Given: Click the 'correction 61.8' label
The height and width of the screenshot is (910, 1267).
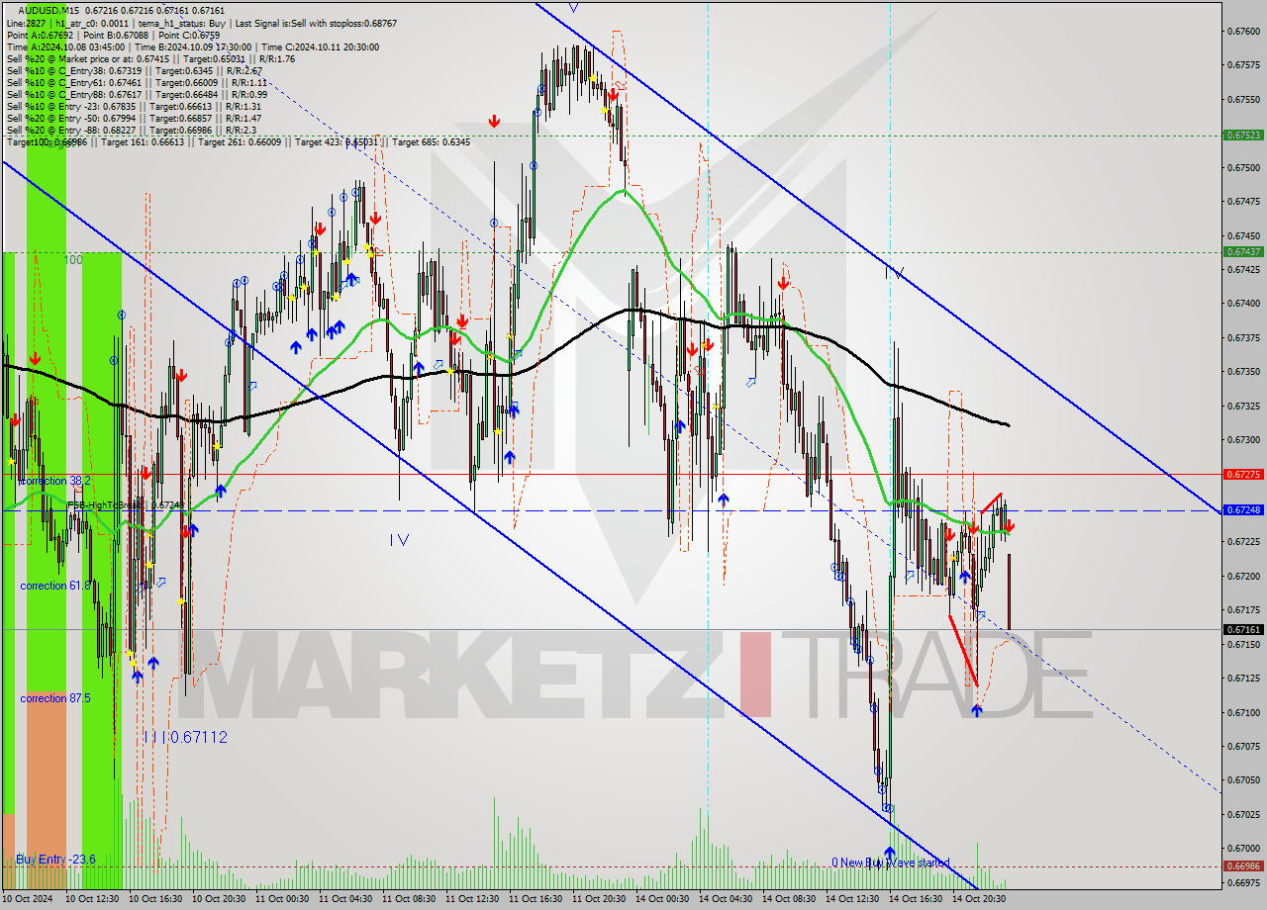Looking at the screenshot, I should [x=55, y=586].
